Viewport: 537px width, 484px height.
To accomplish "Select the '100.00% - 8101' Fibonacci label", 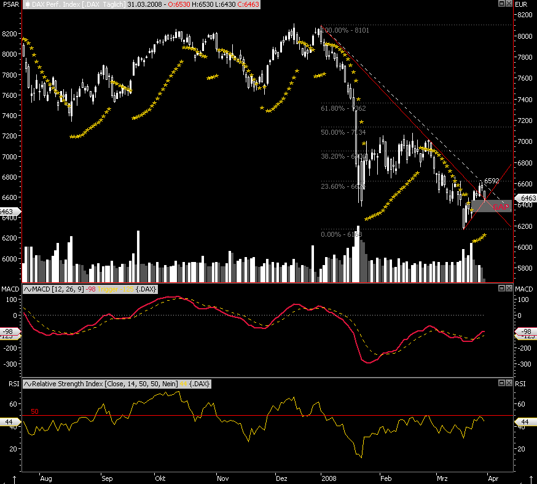I will coord(345,30).
